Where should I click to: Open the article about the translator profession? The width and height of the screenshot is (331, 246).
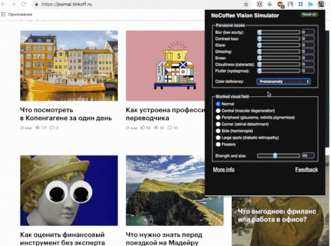pos(165,114)
